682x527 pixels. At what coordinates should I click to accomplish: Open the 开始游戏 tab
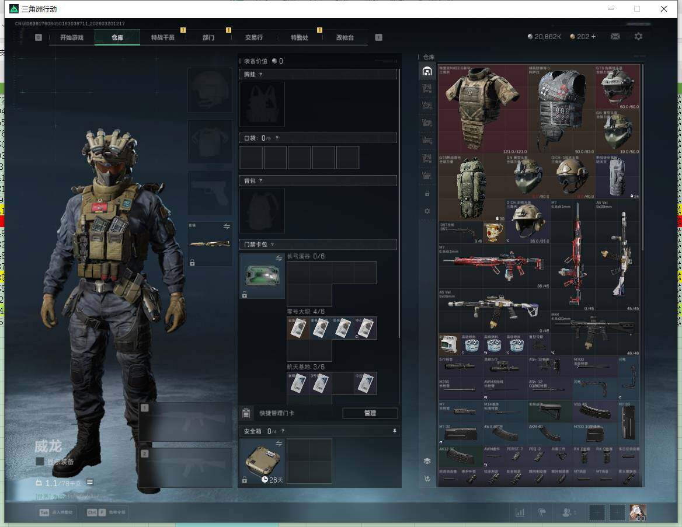72,37
